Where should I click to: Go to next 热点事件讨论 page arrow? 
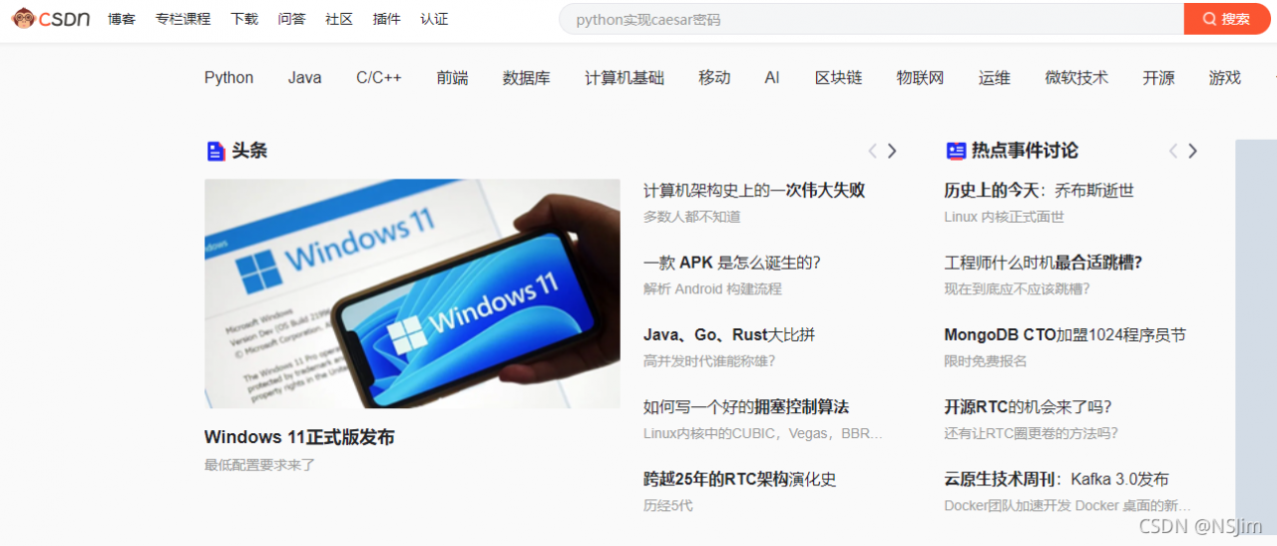click(x=1192, y=151)
